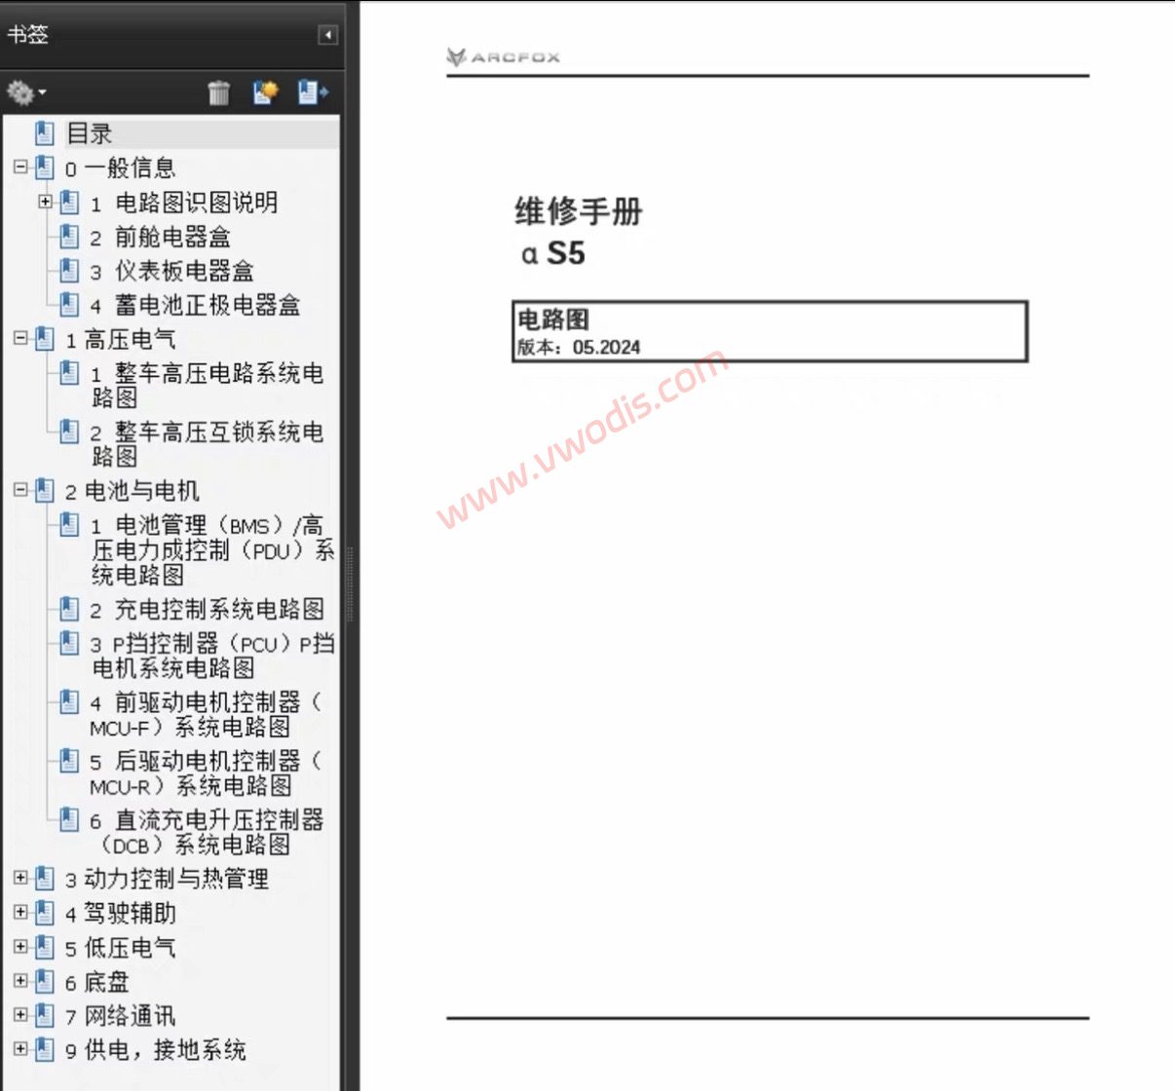The width and height of the screenshot is (1175, 1091).
Task: Click bookmark icon beside 4 驾驶辅助
Action: 44,913
